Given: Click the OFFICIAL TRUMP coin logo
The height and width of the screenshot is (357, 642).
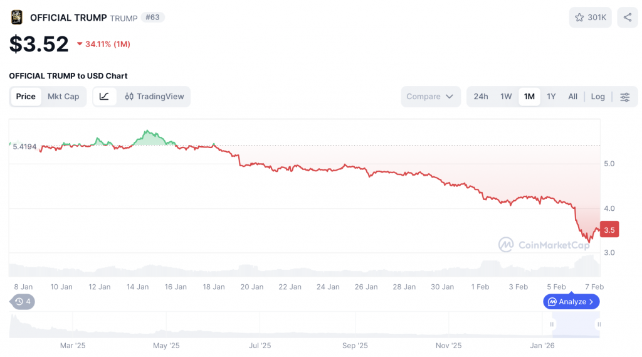Looking at the screenshot, I should click(17, 18).
